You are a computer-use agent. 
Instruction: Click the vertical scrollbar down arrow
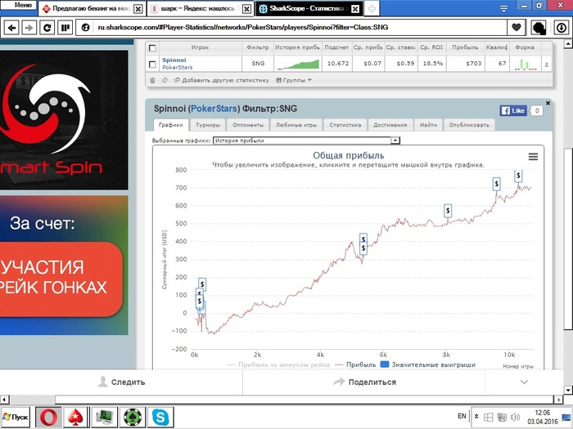pos(568,390)
